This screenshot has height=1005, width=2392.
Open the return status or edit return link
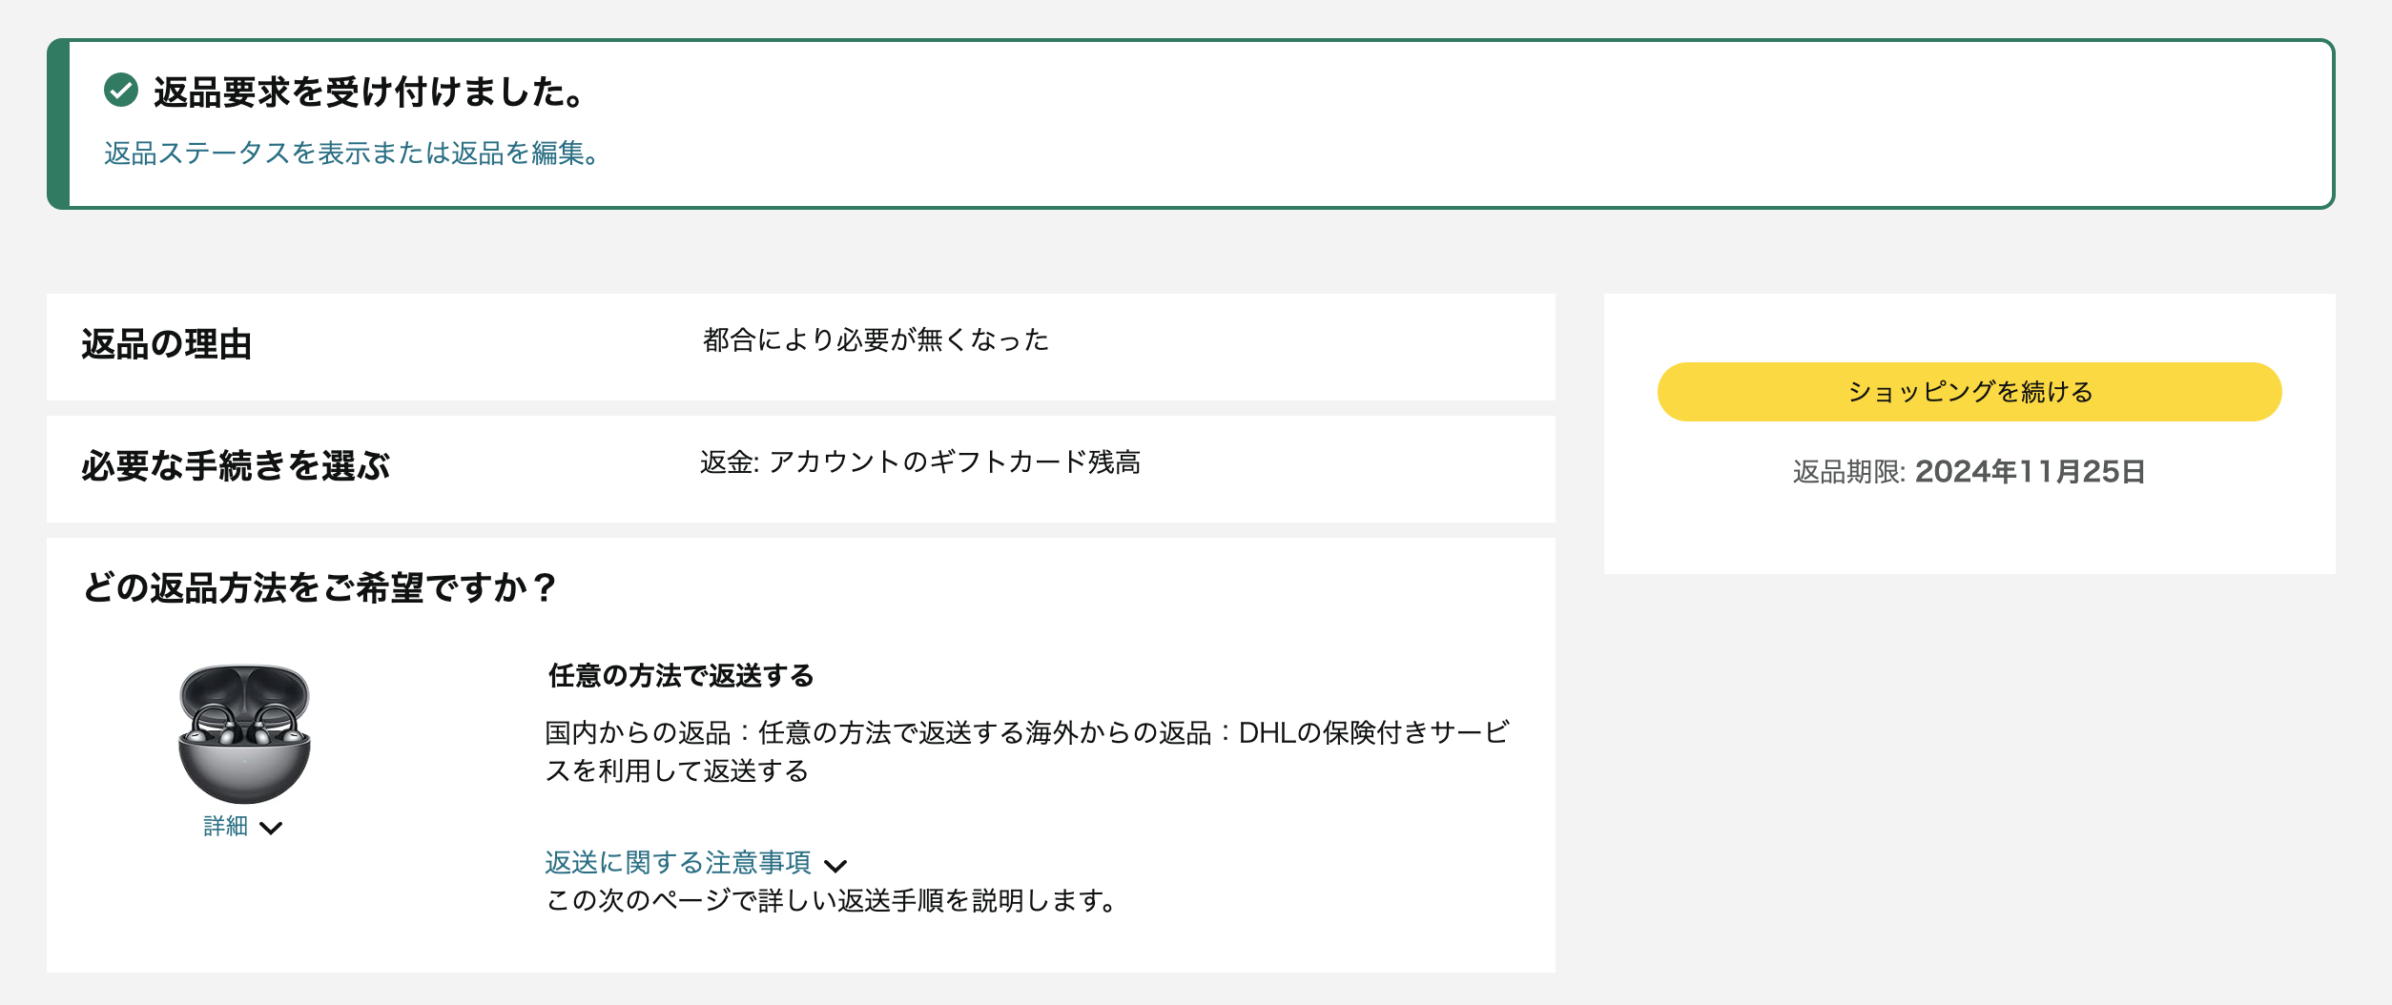point(351,154)
